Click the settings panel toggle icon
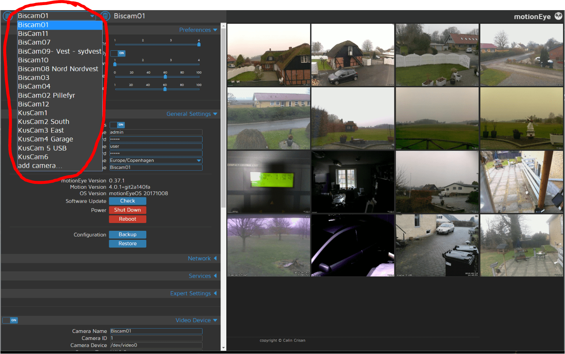Screen dimensions: 565x354 [x=8, y=16]
